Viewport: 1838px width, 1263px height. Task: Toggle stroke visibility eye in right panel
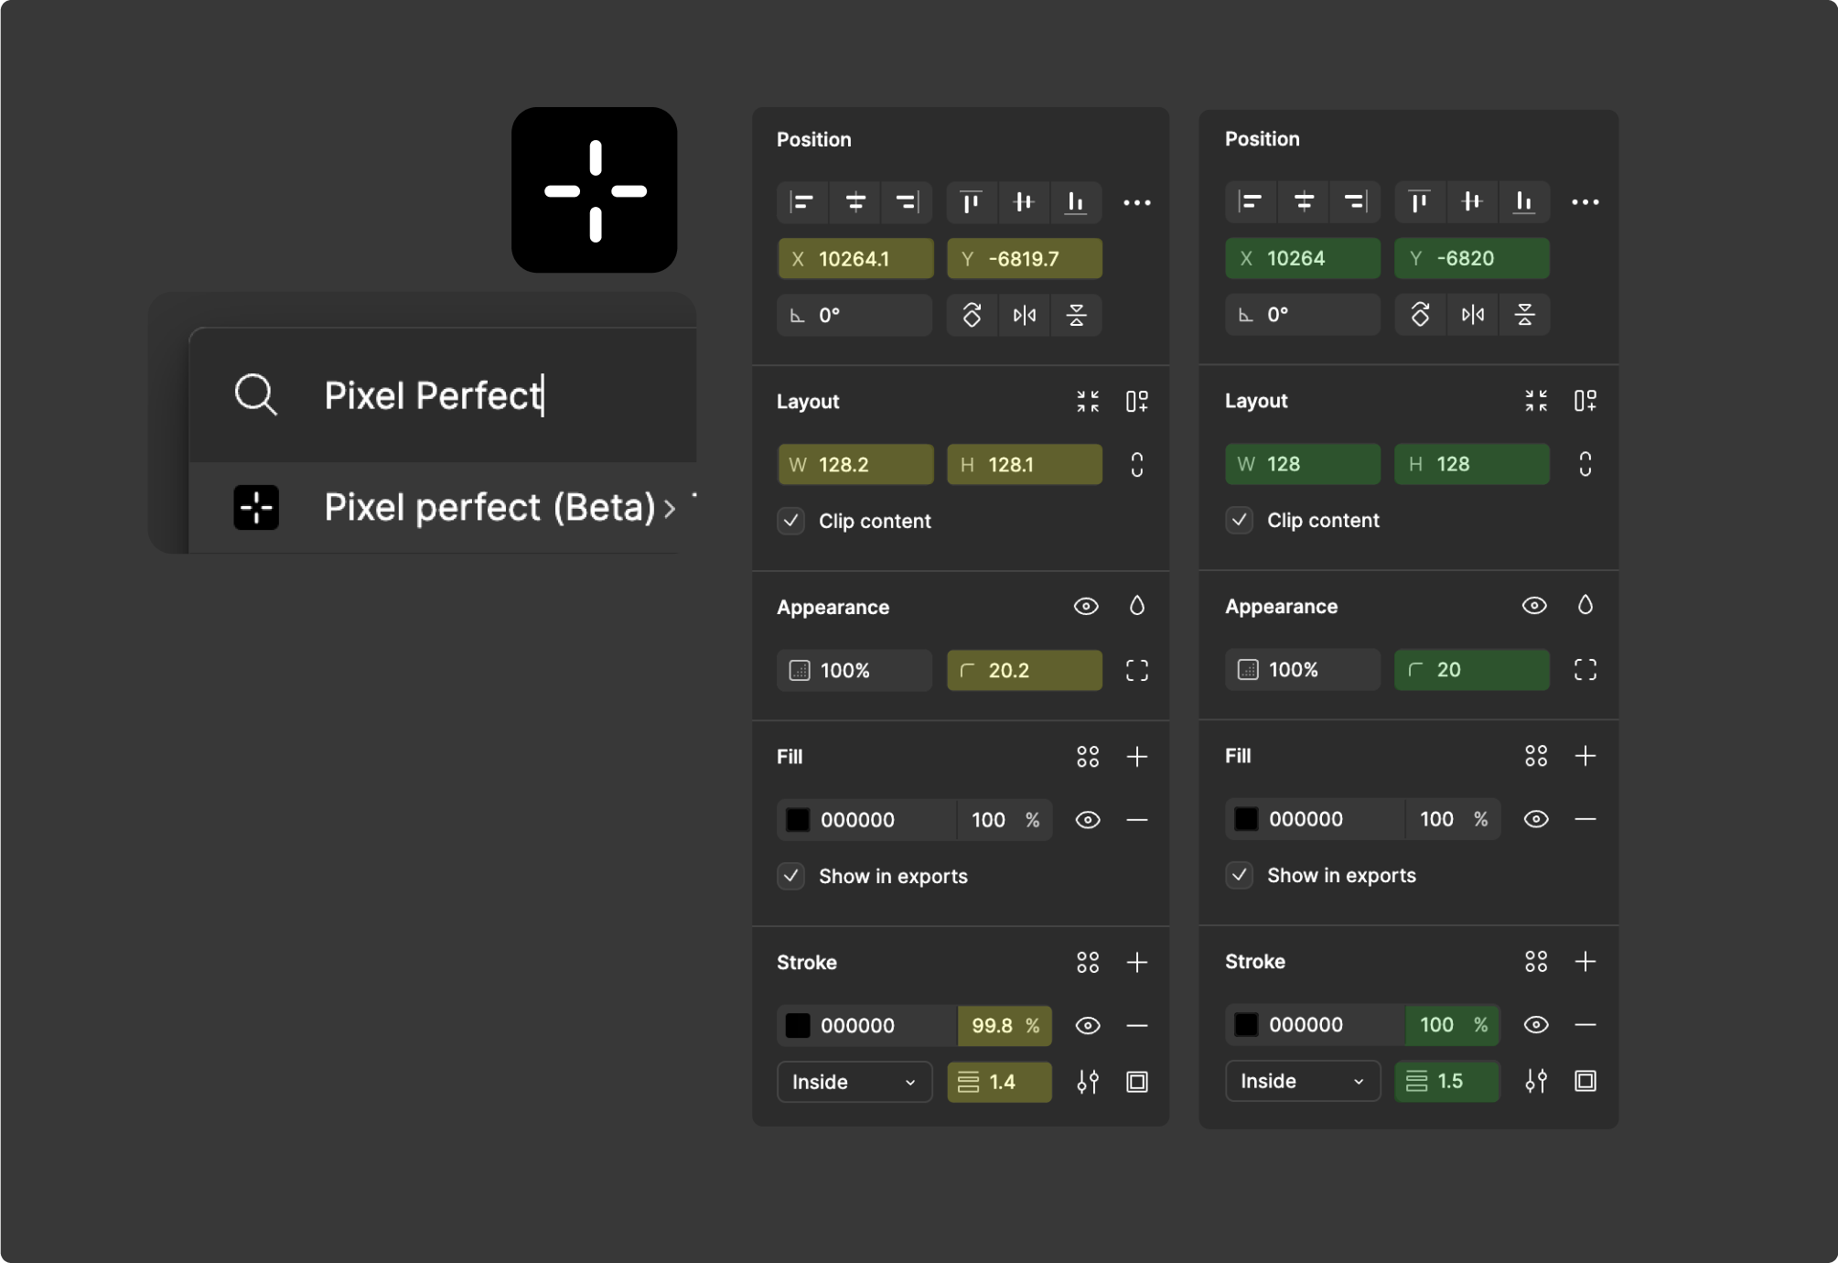click(1535, 1025)
